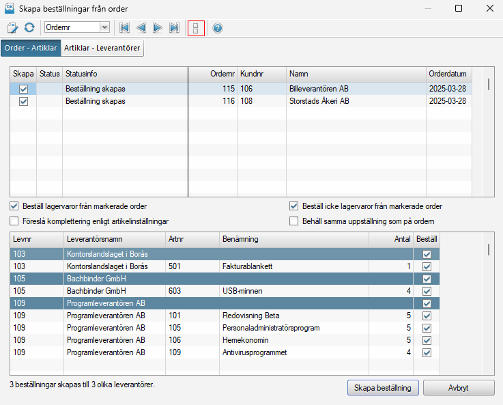Toggle 'Beställ lagervaror från markerade order'
Screen dimensions: 503x405
click(x=15, y=206)
